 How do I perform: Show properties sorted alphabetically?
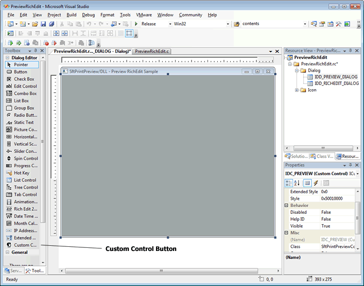pyautogui.click(x=297, y=183)
